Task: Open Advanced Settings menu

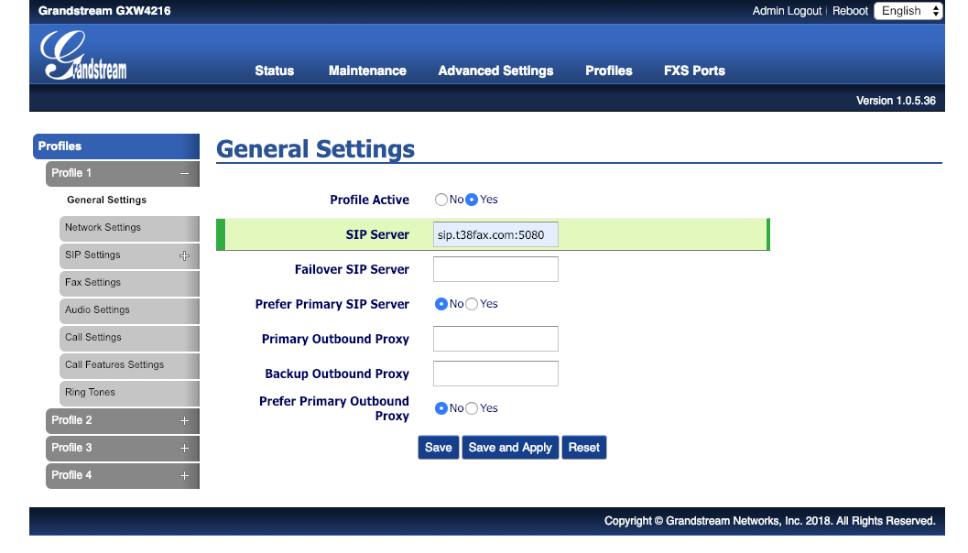Action: click(x=495, y=71)
